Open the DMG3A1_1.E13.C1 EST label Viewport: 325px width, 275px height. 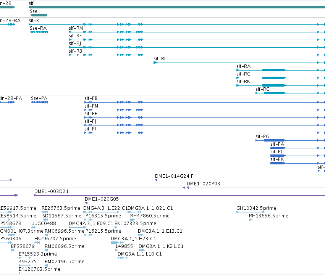[x=160, y=231]
